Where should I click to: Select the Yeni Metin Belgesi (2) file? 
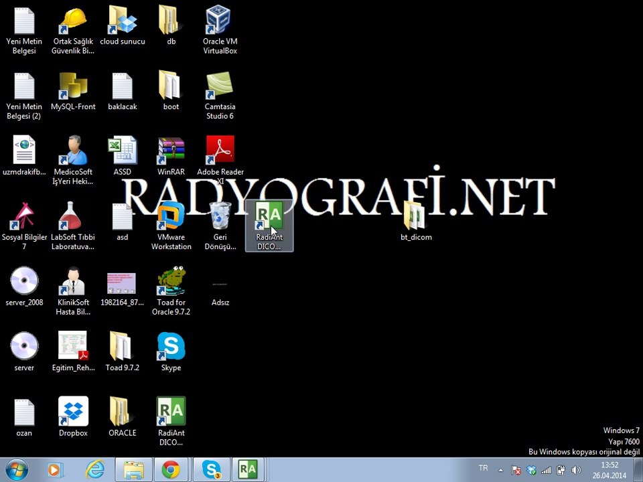point(24,95)
